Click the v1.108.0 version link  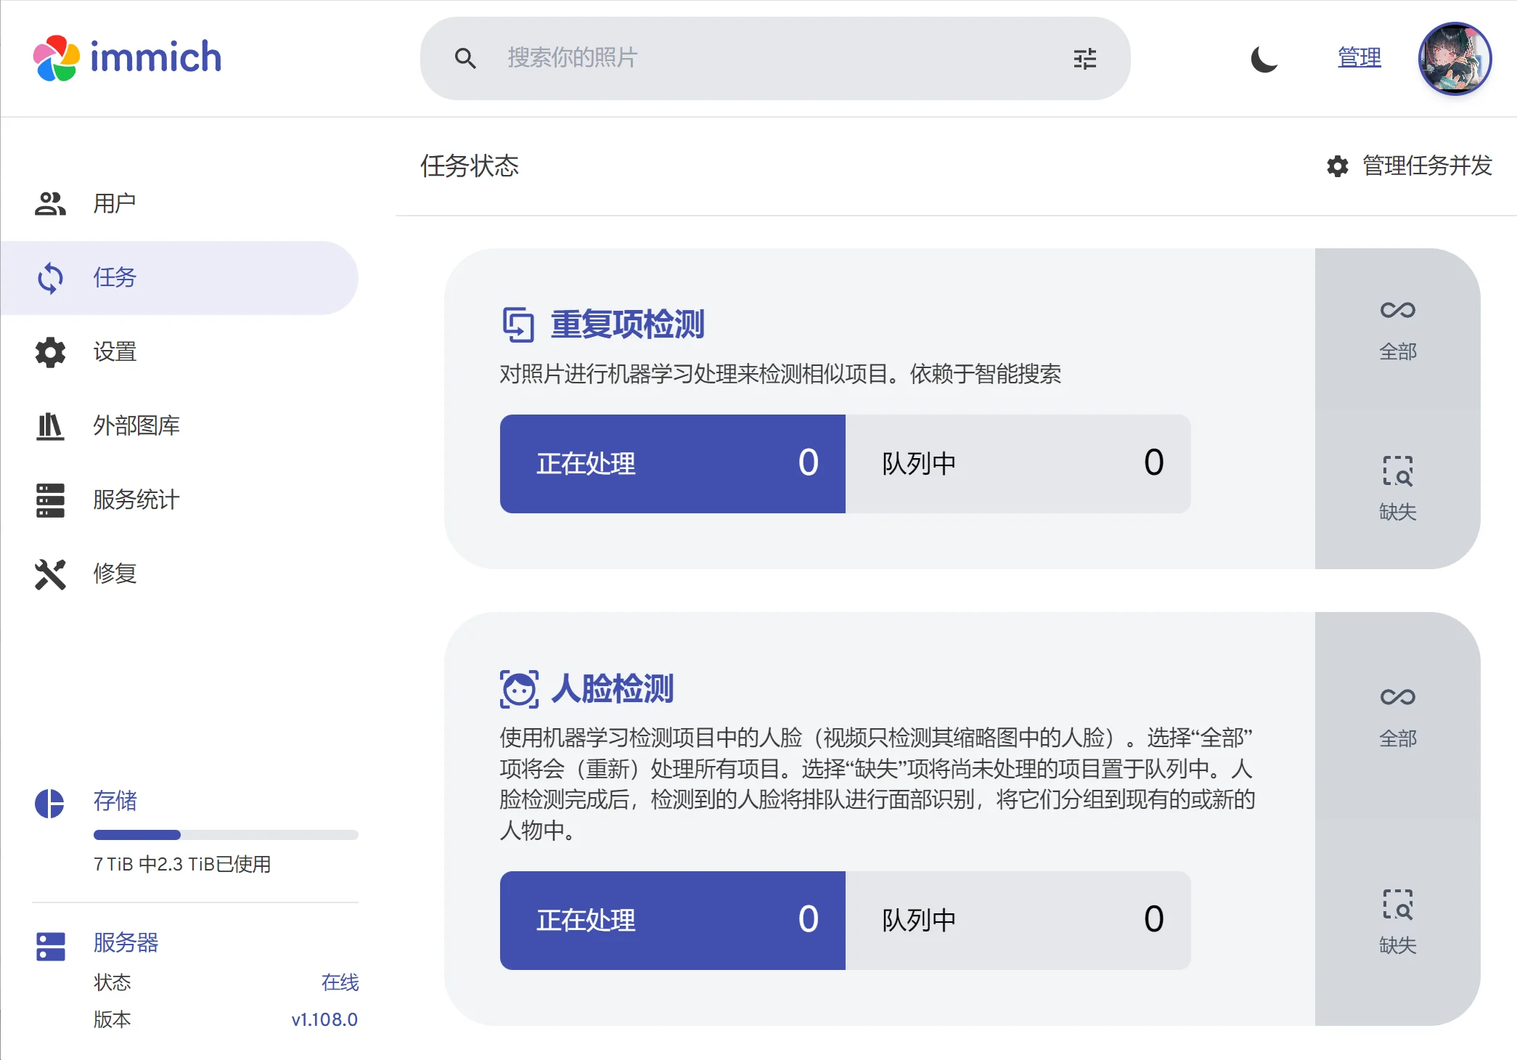coord(324,1019)
